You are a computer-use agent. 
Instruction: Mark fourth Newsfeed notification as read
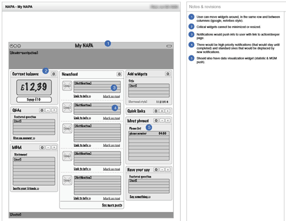(x=112, y=169)
